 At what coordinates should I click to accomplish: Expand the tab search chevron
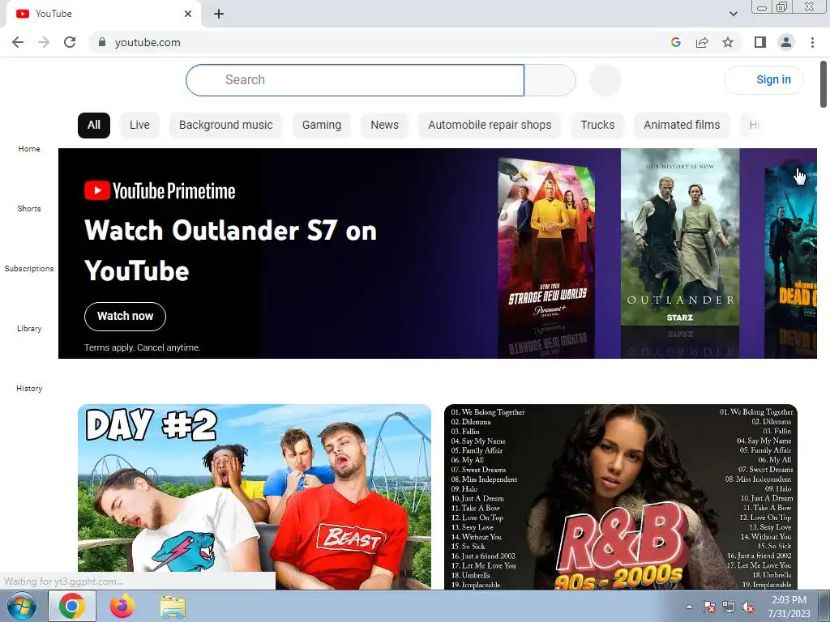point(733,14)
